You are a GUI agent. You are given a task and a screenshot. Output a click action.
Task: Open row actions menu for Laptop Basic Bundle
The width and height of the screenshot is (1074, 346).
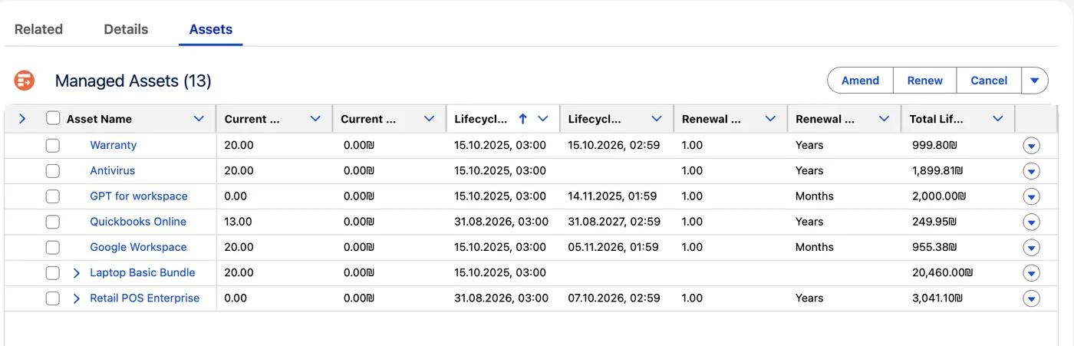(1031, 273)
